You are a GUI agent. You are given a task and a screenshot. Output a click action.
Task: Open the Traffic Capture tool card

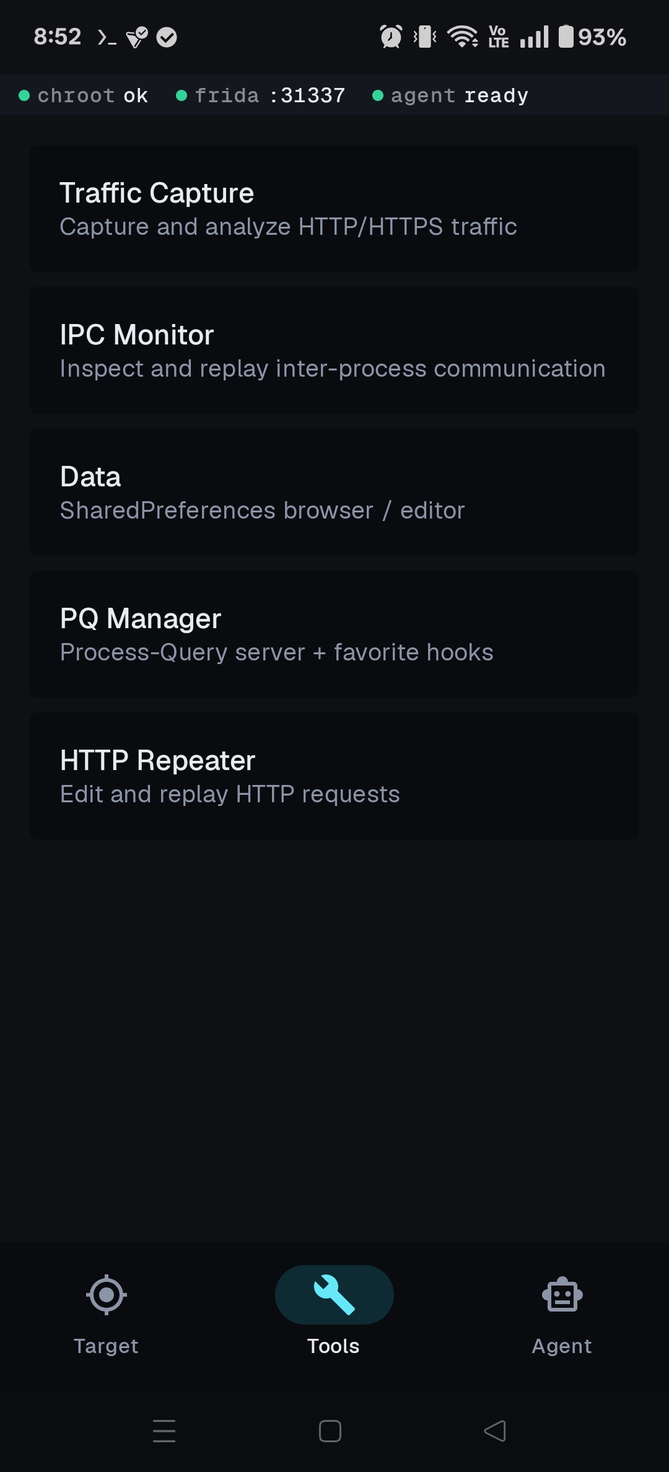pos(334,208)
